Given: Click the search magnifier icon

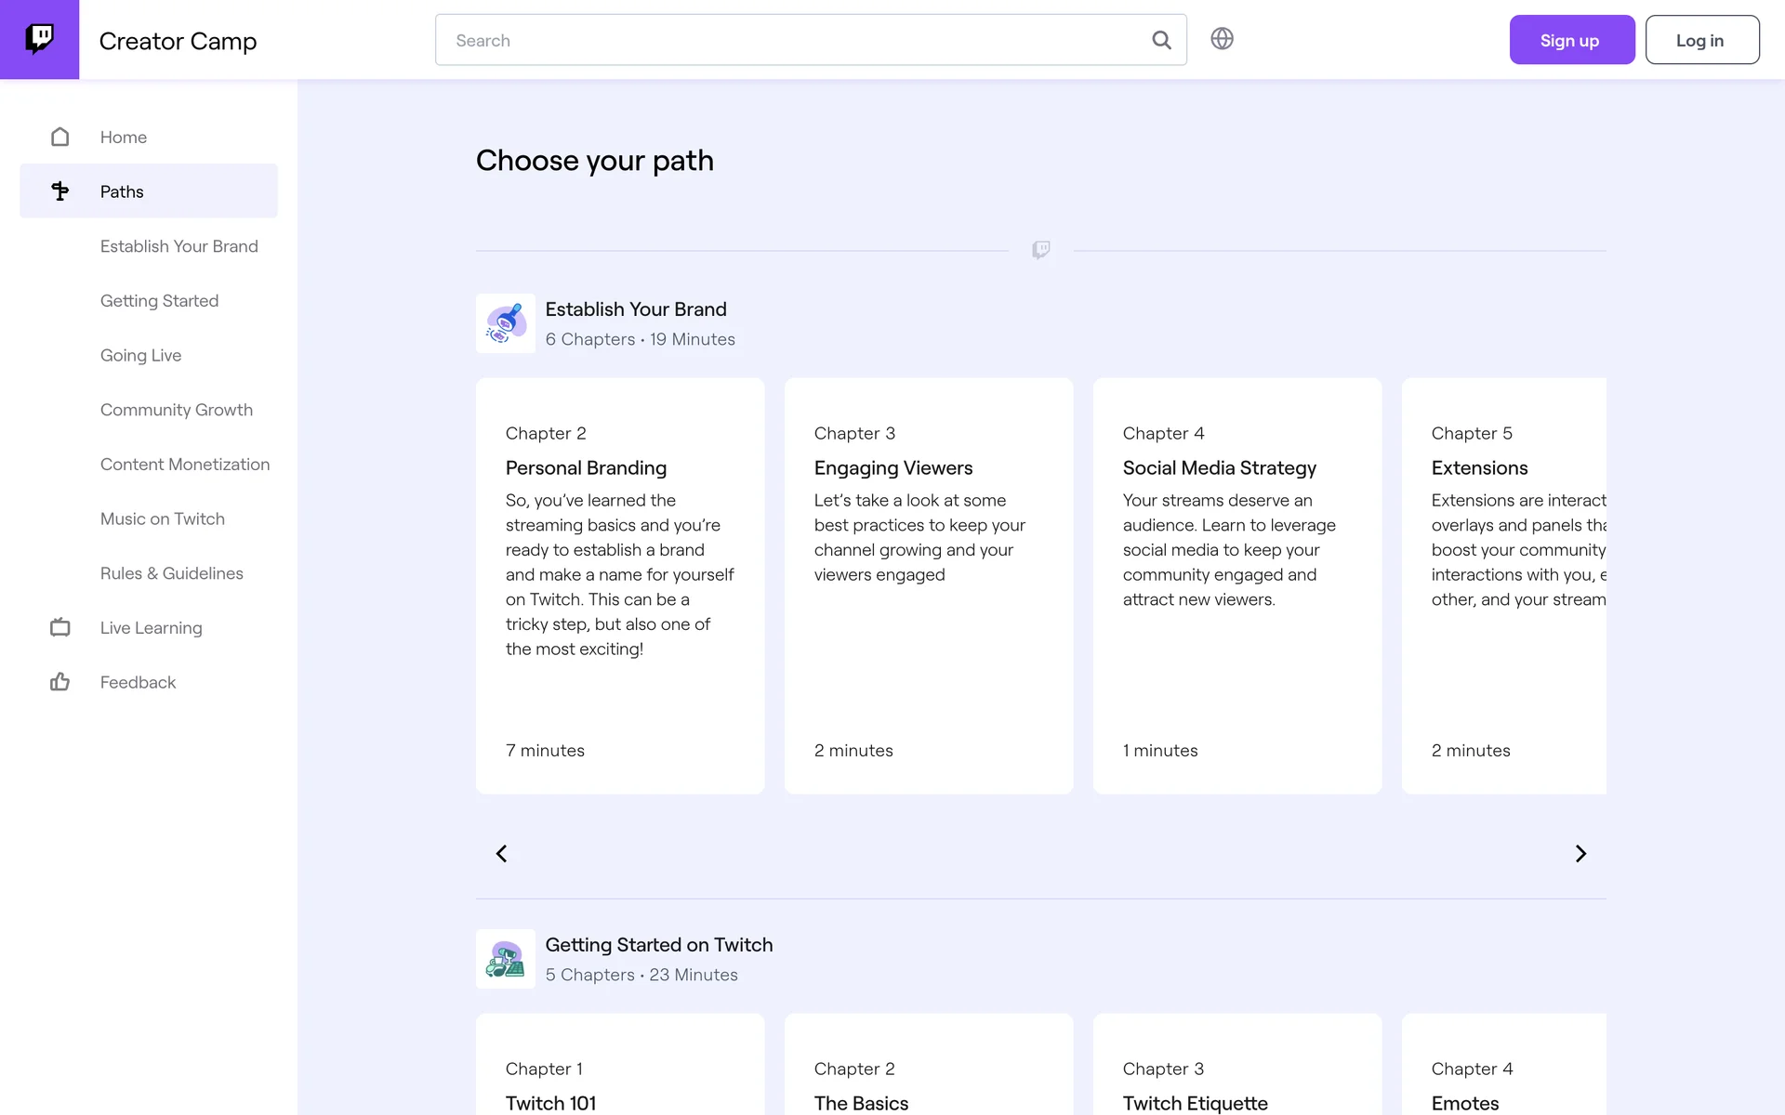Looking at the screenshot, I should 1161,40.
